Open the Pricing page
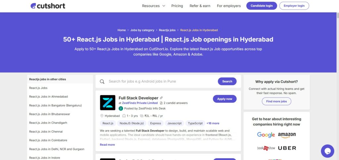Image resolution: width=339 pixels, height=160 pixels. 177,6
